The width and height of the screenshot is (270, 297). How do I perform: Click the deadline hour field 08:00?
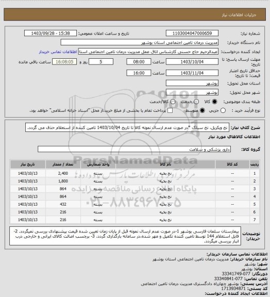click(139, 62)
